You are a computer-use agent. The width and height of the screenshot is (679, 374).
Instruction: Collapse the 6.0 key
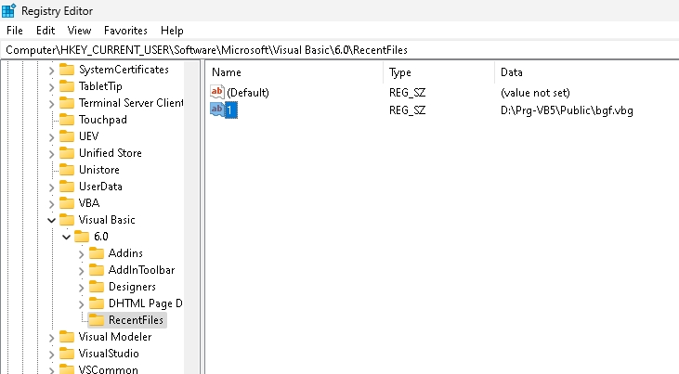pyautogui.click(x=66, y=237)
